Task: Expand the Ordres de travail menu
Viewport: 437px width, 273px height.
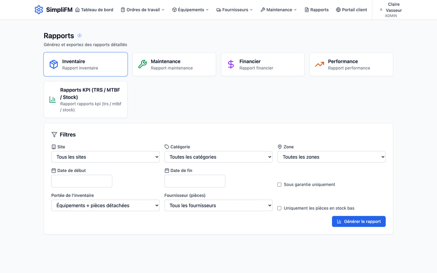Action: (x=142, y=10)
